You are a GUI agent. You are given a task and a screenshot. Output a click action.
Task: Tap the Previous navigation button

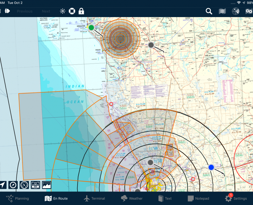point(25,11)
